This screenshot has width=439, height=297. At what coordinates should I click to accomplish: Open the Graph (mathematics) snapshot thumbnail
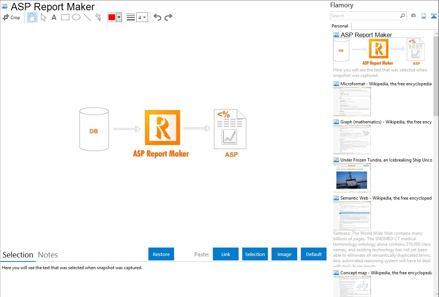click(352, 140)
